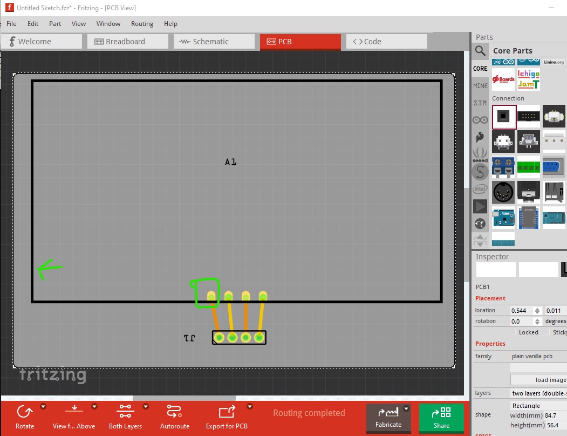Switch to the Code tab

pyautogui.click(x=387, y=42)
